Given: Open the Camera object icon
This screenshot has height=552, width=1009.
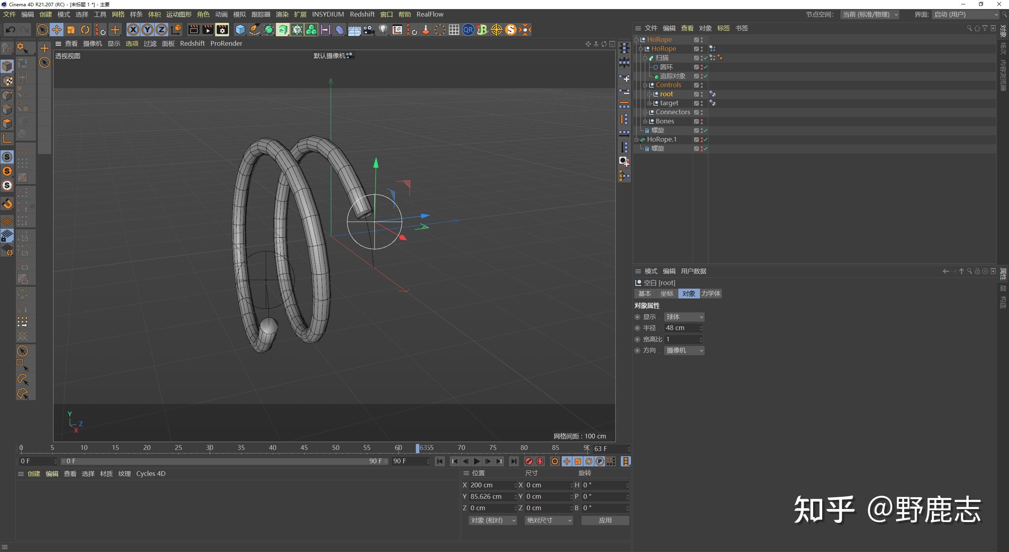Looking at the screenshot, I should [x=369, y=30].
